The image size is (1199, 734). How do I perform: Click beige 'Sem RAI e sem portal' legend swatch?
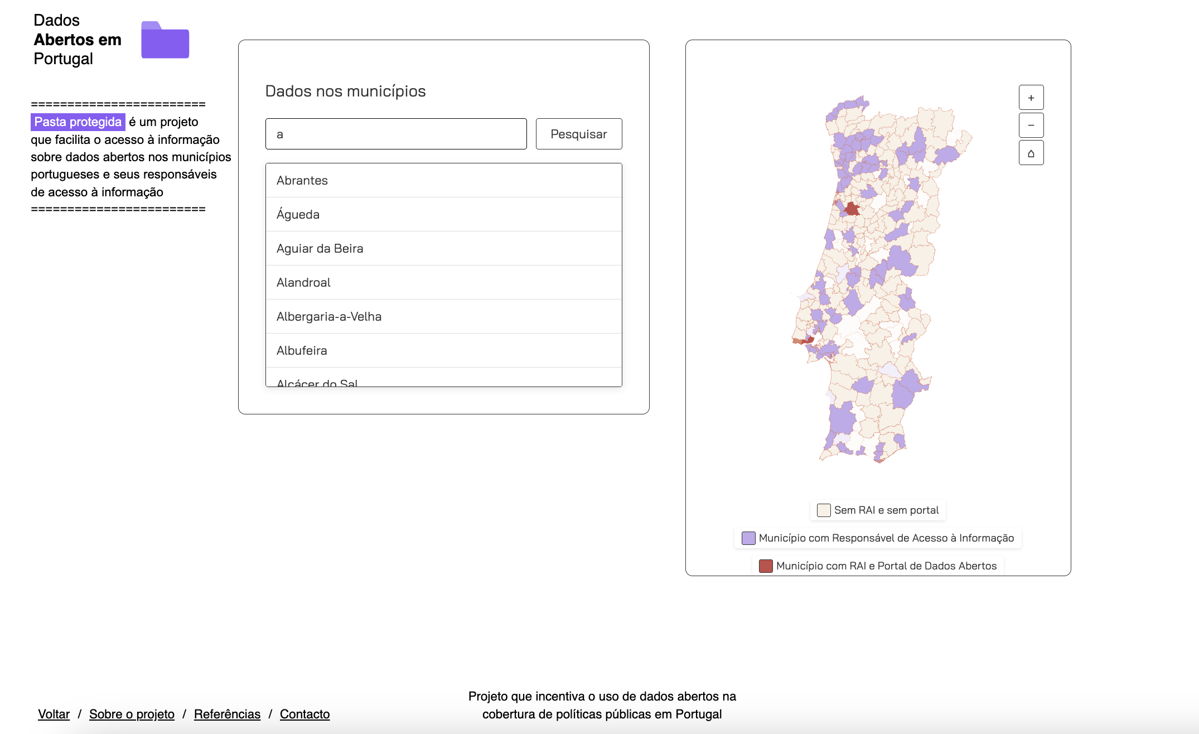[x=823, y=510]
